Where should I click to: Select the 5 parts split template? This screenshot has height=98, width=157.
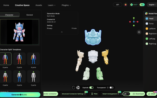(19, 59)
